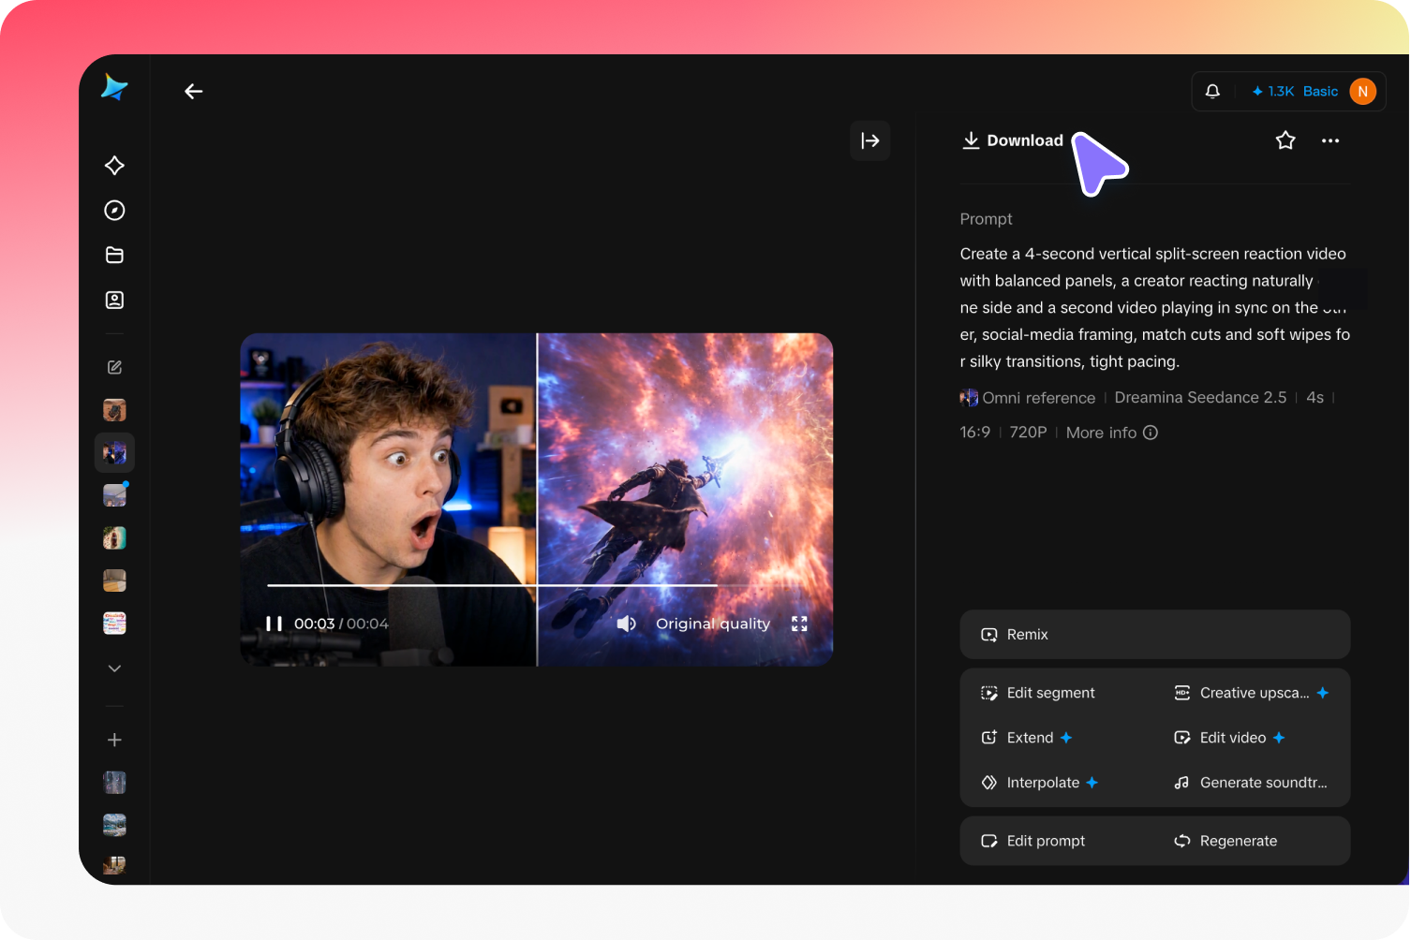The height and width of the screenshot is (940, 1411).
Task: Collapse the details panel with the arrow-bar icon
Action: tap(870, 140)
